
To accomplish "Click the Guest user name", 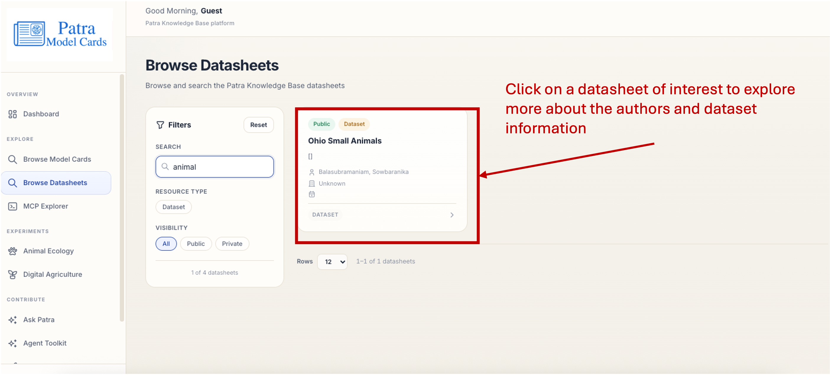I will (x=211, y=11).
